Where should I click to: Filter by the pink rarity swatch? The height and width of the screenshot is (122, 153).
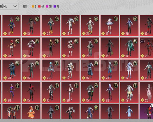(x=47, y=6)
